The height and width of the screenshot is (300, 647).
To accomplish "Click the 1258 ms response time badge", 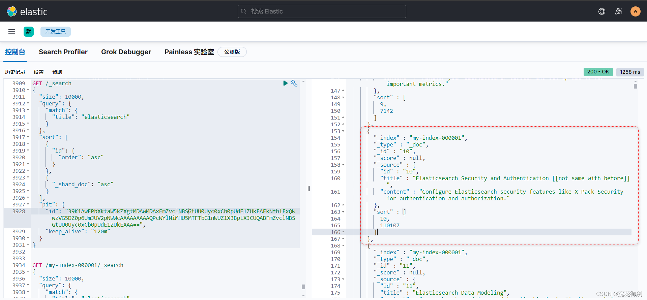I will click(x=630, y=72).
